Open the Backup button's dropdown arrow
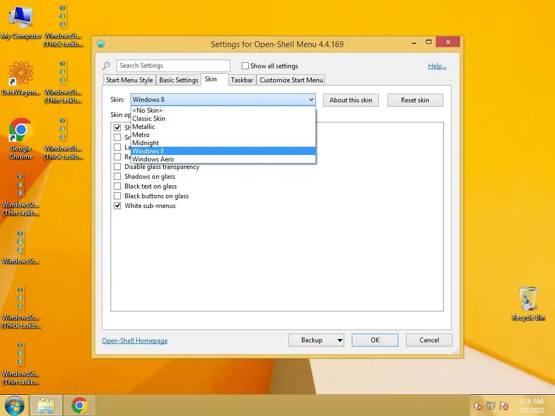555x416 pixels. coord(340,340)
